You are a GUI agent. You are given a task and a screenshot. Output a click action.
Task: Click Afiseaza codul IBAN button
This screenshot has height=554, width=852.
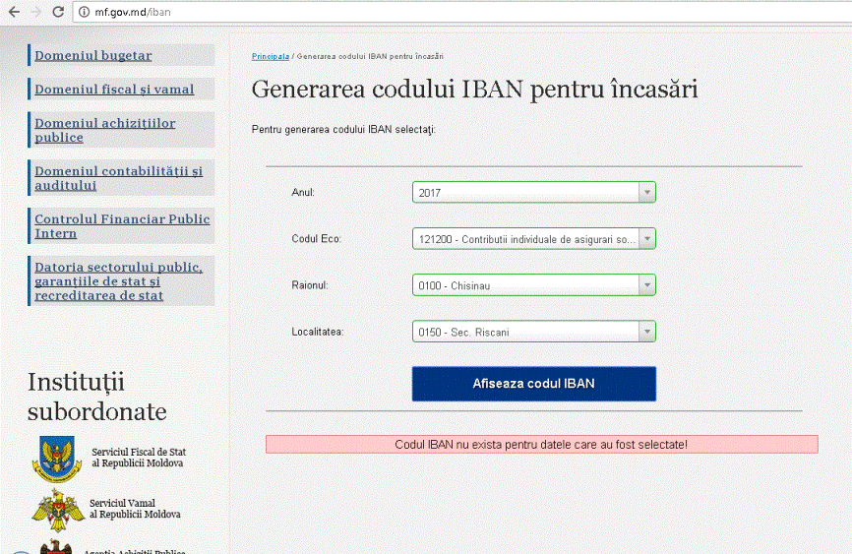533,384
